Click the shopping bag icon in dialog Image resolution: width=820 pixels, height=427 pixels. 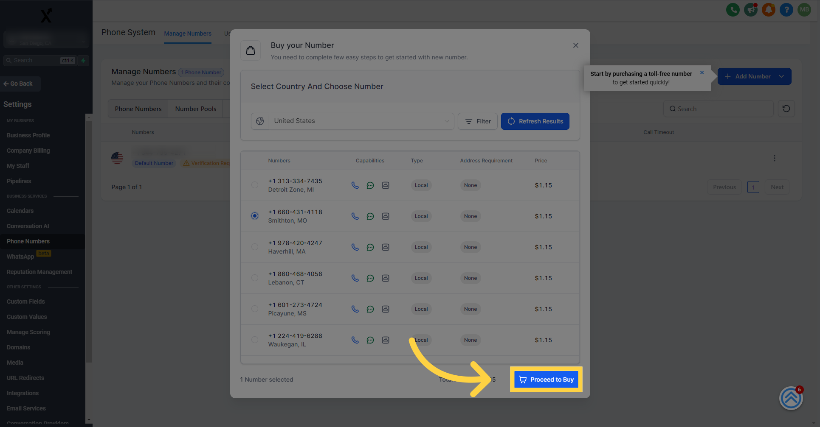pyautogui.click(x=251, y=50)
